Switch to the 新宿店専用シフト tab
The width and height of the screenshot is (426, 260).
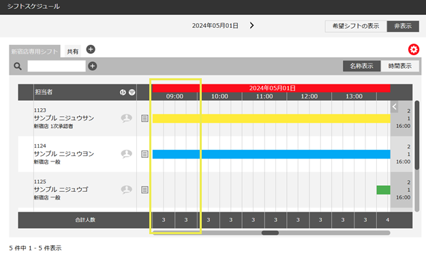[x=35, y=51]
